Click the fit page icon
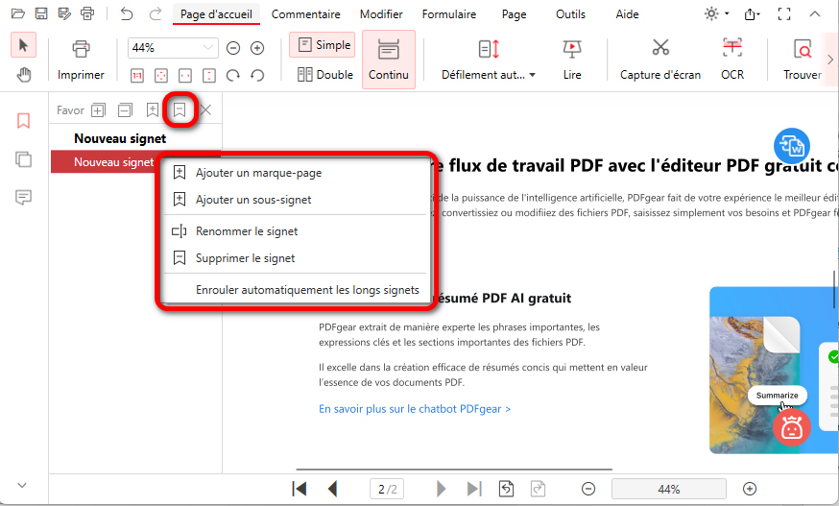Viewport: 839px width, 506px height. (161, 76)
